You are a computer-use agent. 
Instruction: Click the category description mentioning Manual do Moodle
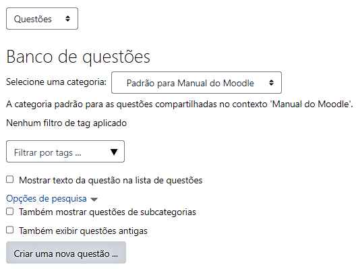tap(179, 104)
